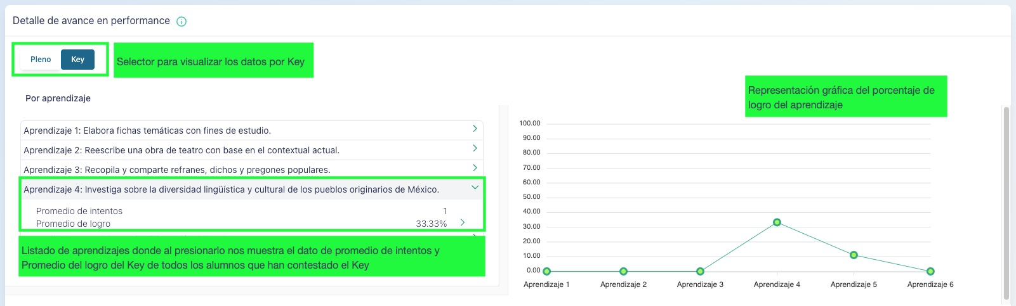Expand Aprendizaje 2 chevron arrow
Image resolution: width=1016 pixels, height=306 pixels.
tap(475, 148)
